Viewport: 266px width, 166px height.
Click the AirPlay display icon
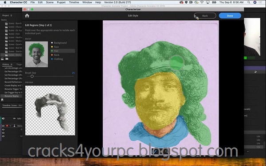click(208, 2)
